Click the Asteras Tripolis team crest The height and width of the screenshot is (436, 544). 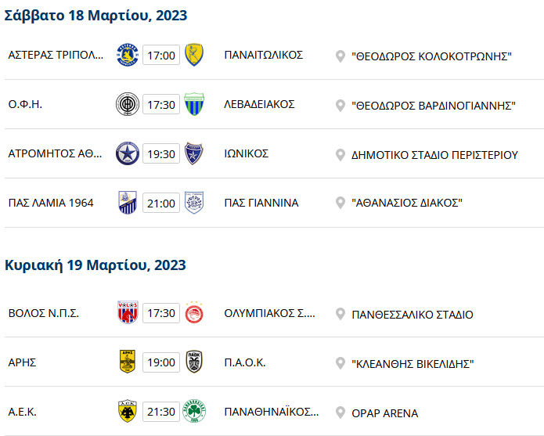click(x=128, y=55)
